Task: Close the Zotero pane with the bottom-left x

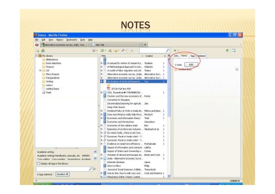Action: [36, 181]
